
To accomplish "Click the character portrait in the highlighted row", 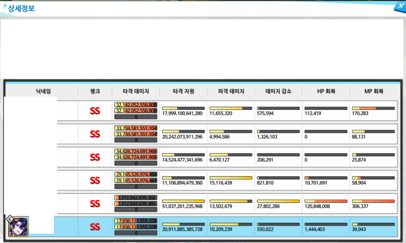I will coord(19,227).
